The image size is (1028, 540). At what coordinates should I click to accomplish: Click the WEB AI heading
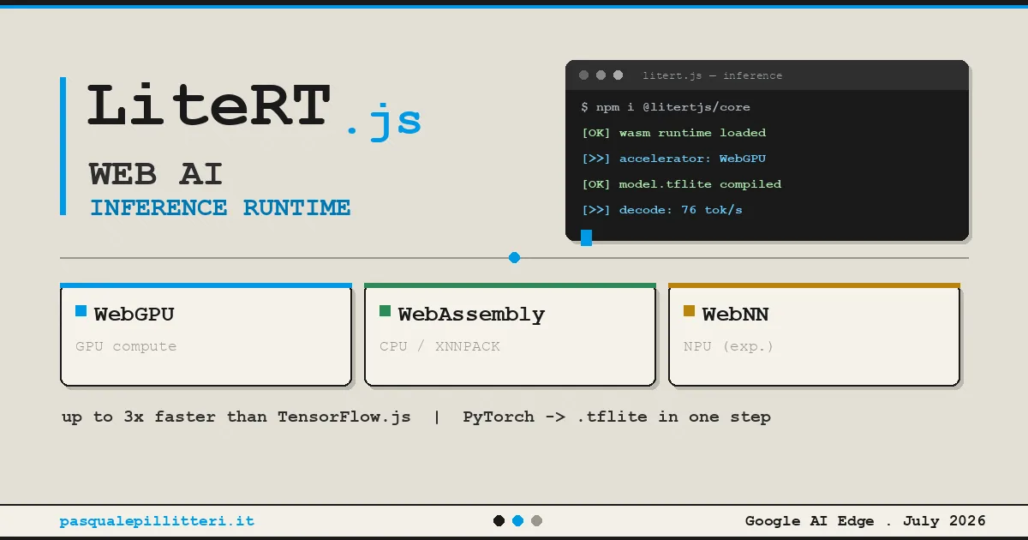coord(156,174)
